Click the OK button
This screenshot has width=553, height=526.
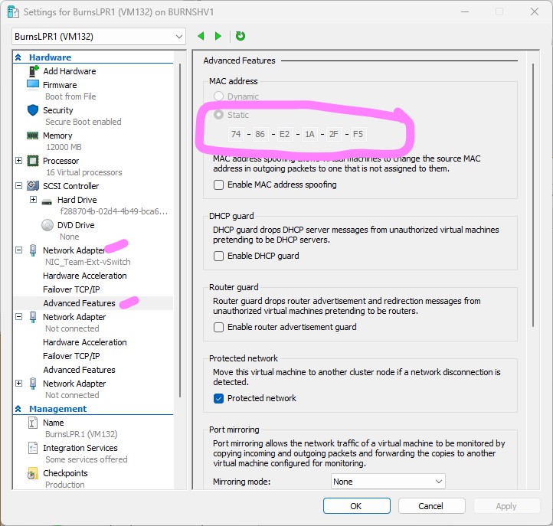pos(357,506)
